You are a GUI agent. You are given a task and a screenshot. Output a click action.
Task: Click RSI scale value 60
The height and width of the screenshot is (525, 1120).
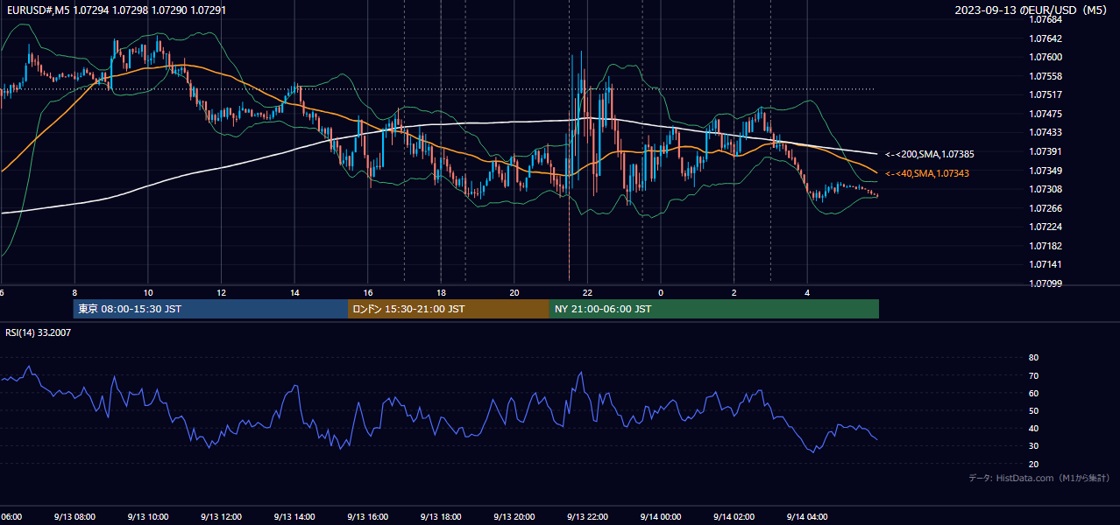[1033, 393]
